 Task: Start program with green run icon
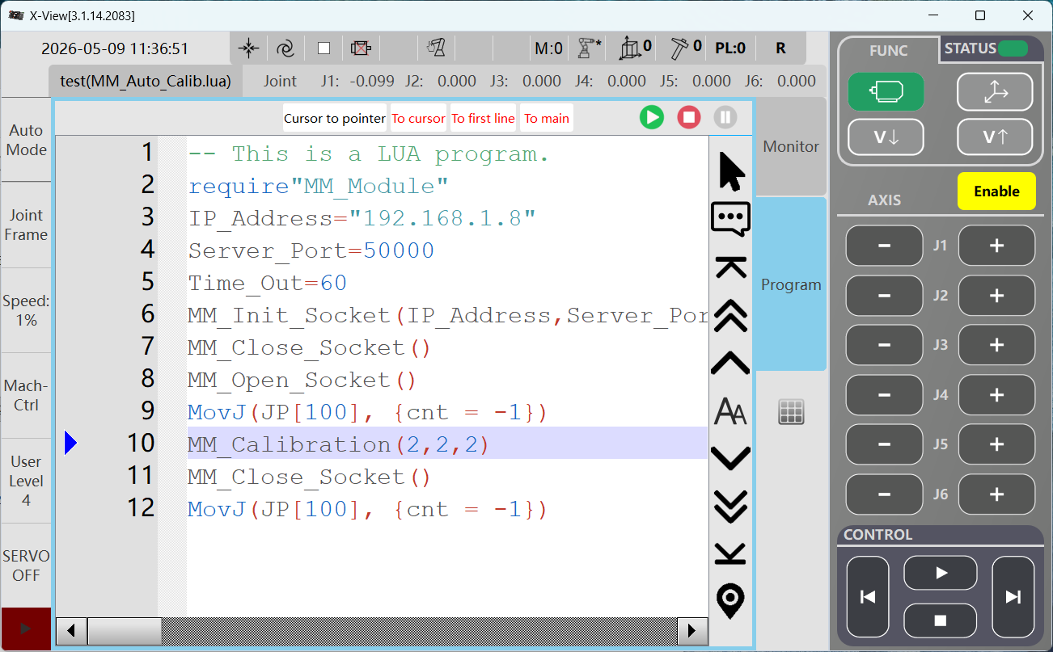(652, 117)
